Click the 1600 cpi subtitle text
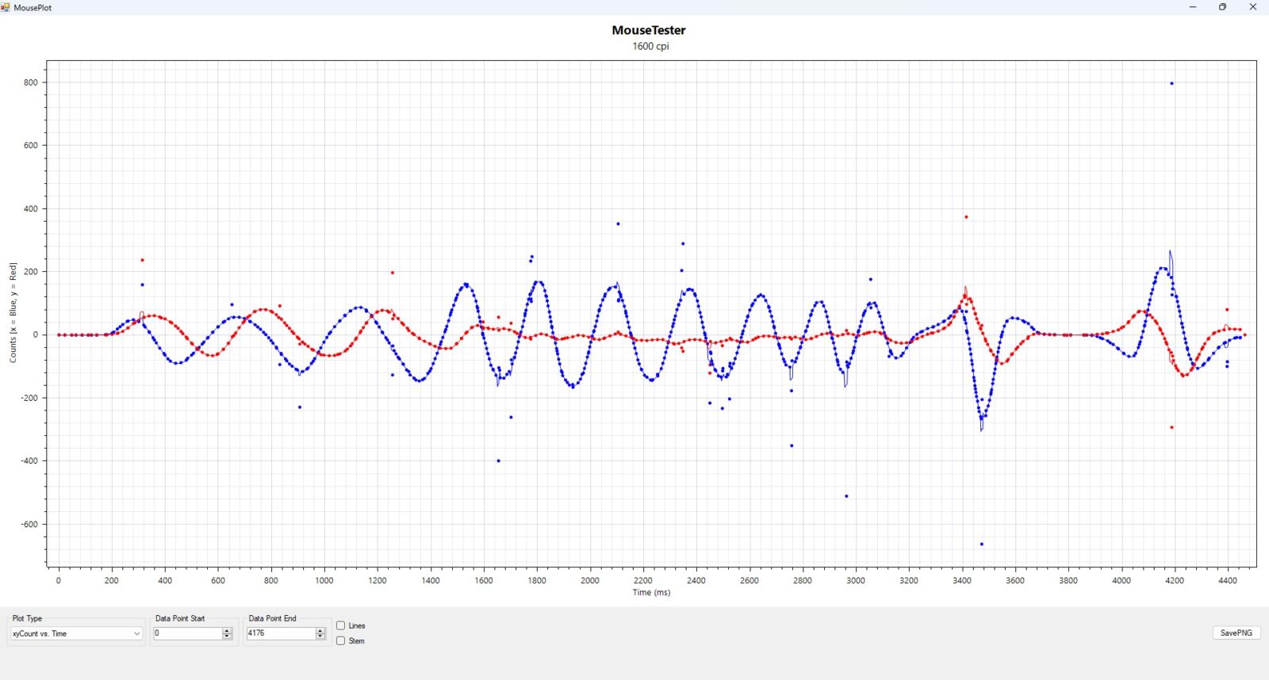The height and width of the screenshot is (680, 1269). (x=650, y=46)
